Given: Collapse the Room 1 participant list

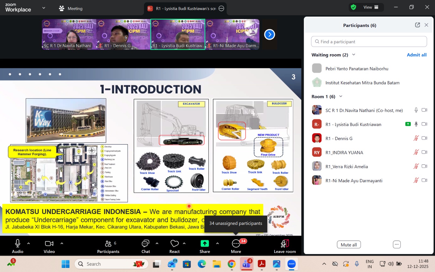Looking at the screenshot, I should [x=341, y=97].
